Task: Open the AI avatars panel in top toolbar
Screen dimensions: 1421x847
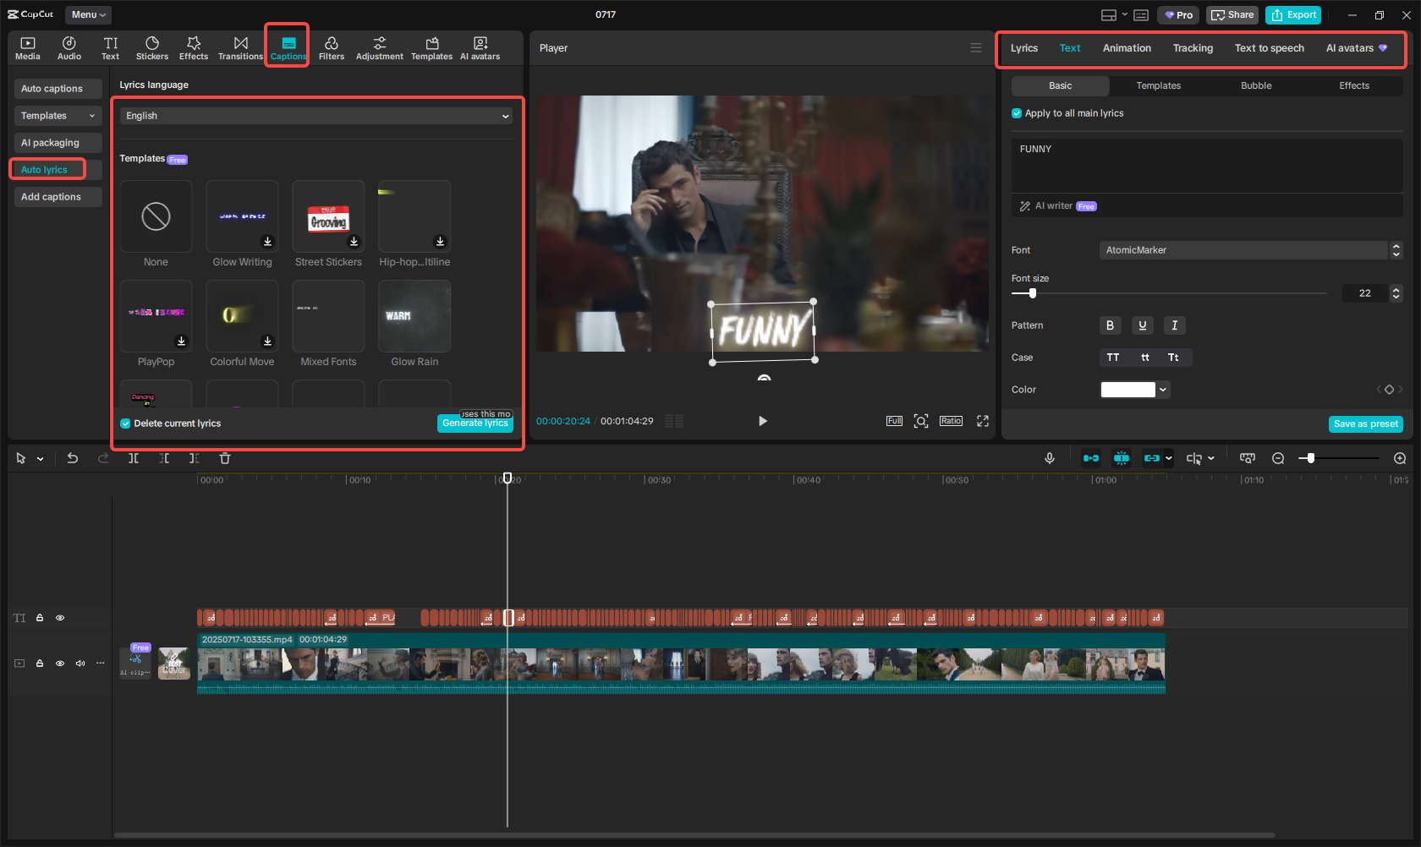Action: (480, 48)
